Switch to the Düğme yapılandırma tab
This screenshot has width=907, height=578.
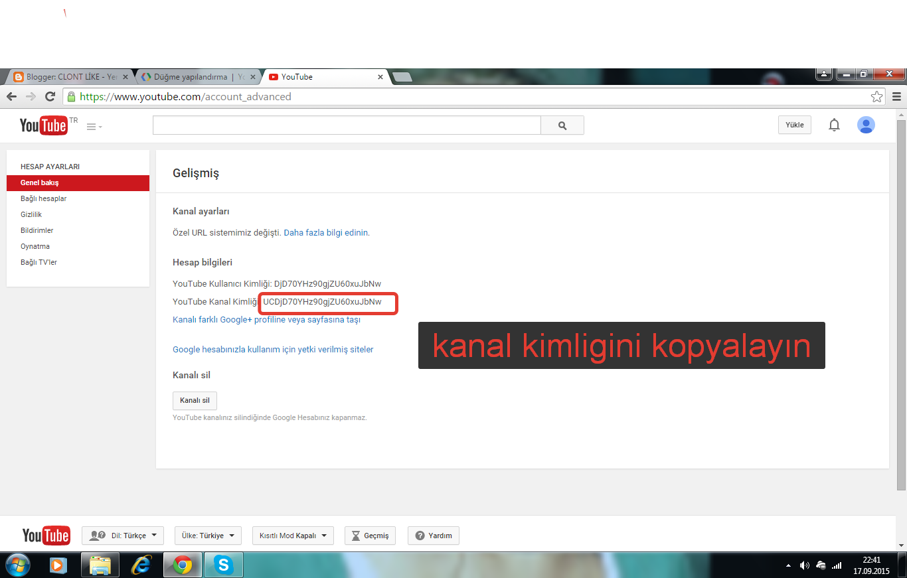coord(197,77)
